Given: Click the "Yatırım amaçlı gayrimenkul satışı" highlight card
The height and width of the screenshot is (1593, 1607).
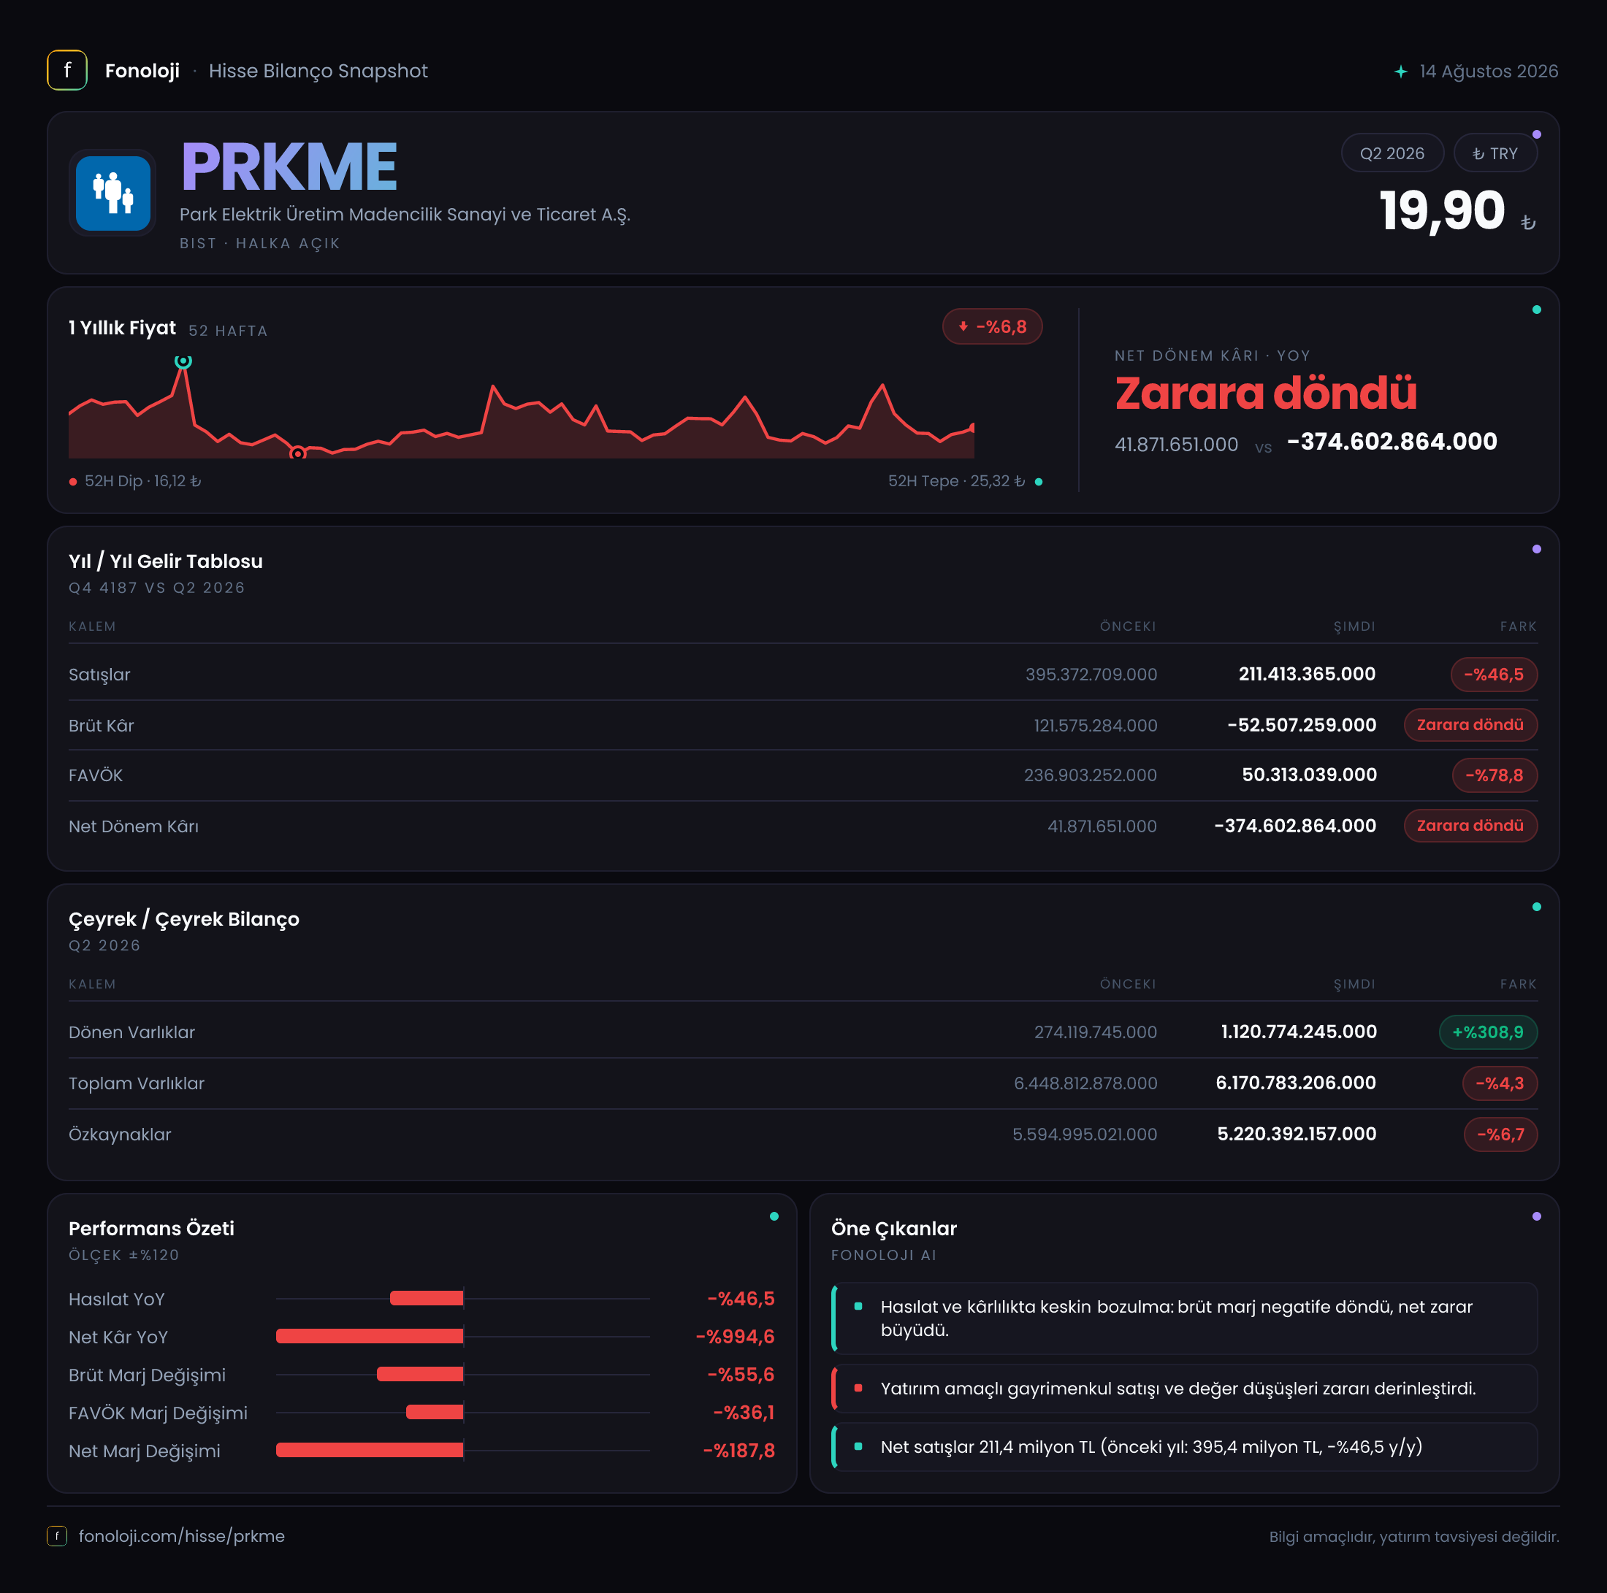Looking at the screenshot, I should [x=1183, y=1389].
